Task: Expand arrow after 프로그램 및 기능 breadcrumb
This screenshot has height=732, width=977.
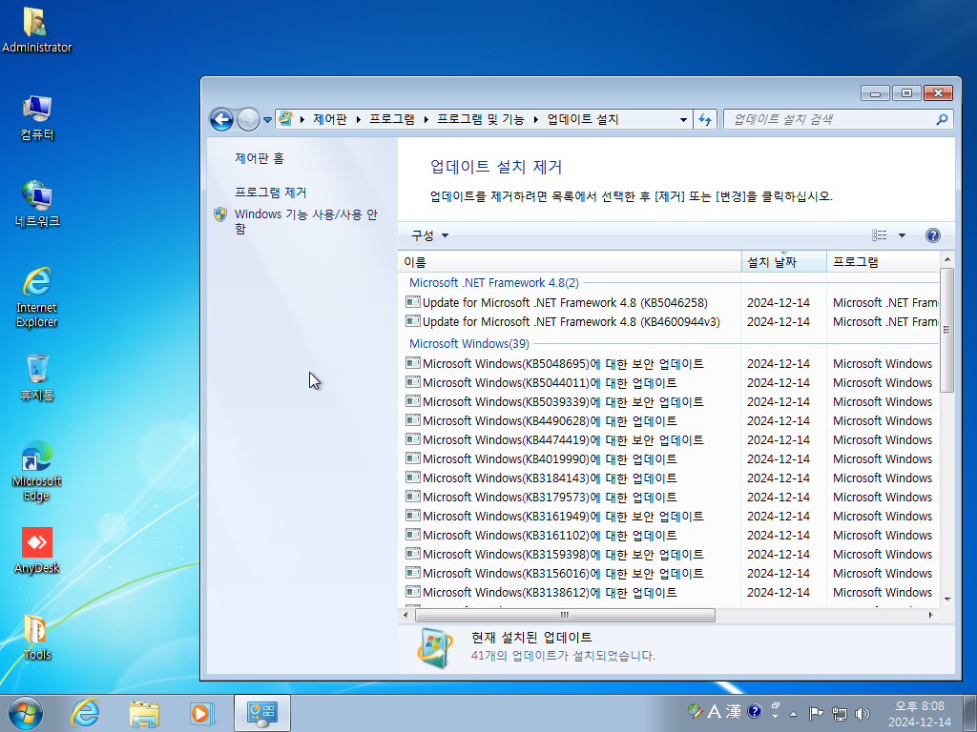Action: tap(536, 119)
